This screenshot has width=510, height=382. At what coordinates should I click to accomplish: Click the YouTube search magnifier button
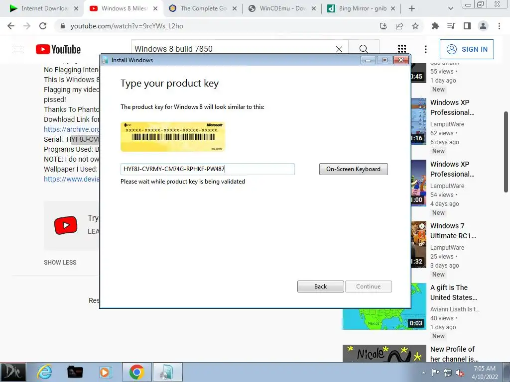pos(364,49)
